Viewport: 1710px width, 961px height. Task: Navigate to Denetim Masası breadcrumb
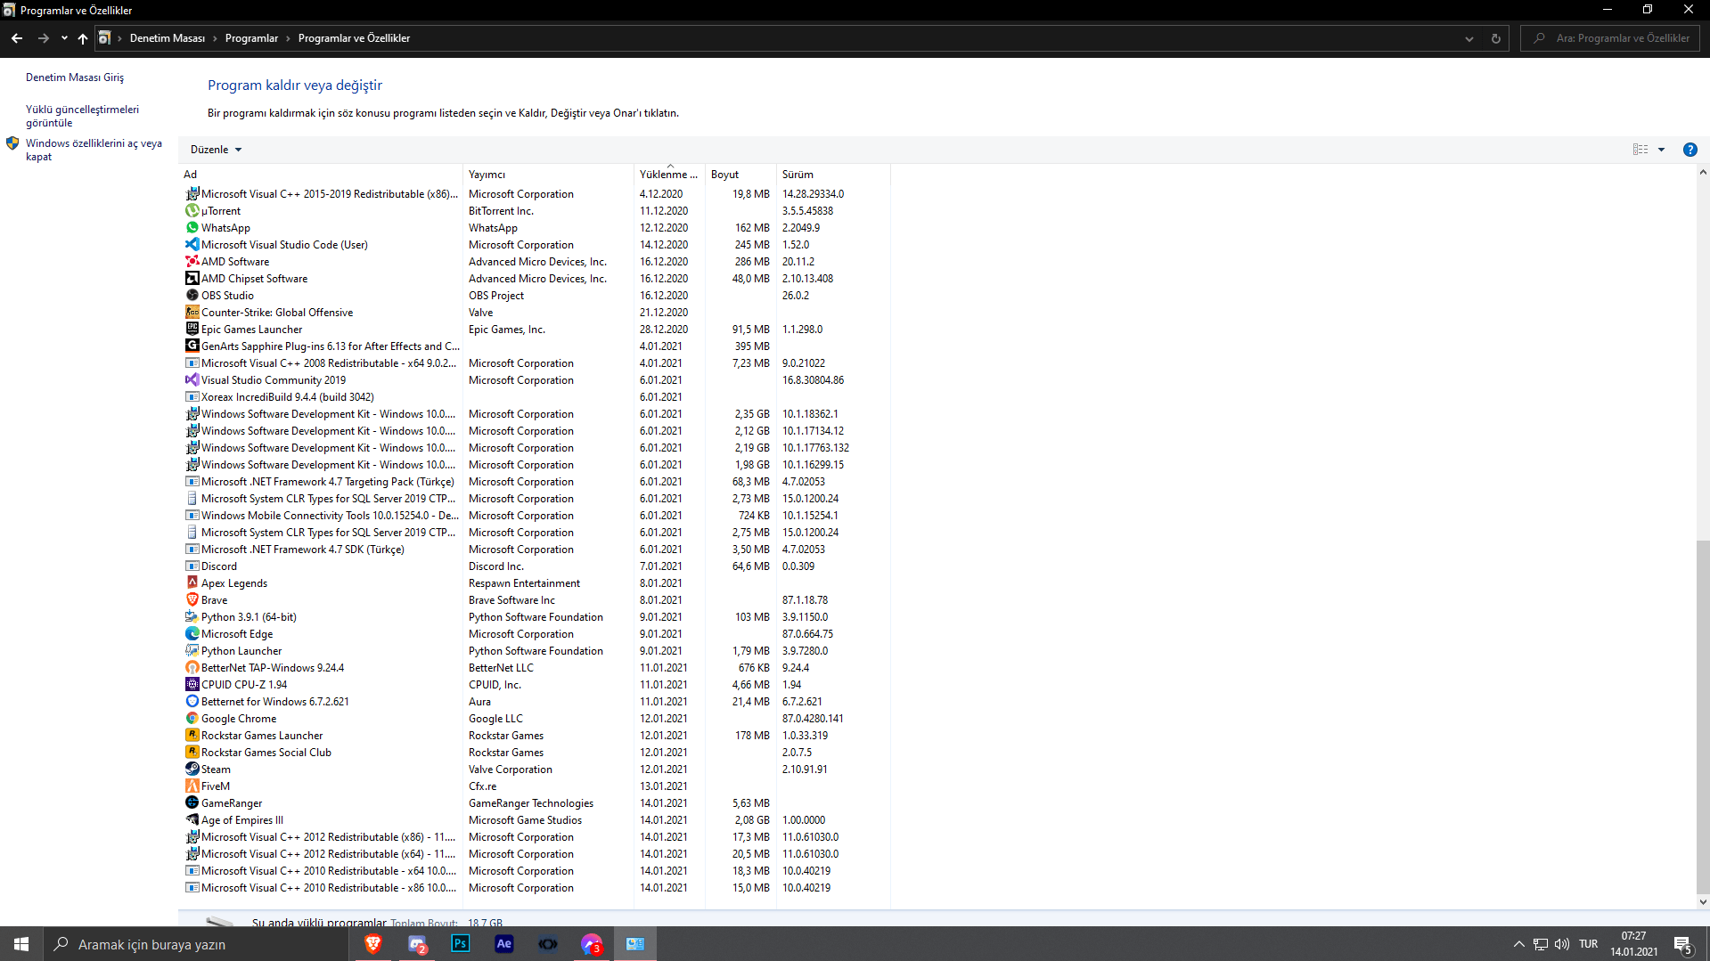168,38
